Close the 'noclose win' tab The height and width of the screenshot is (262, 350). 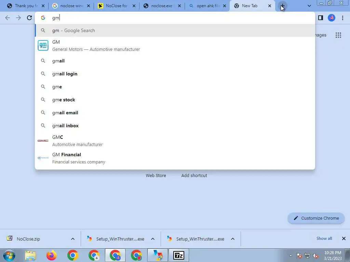[89, 6]
